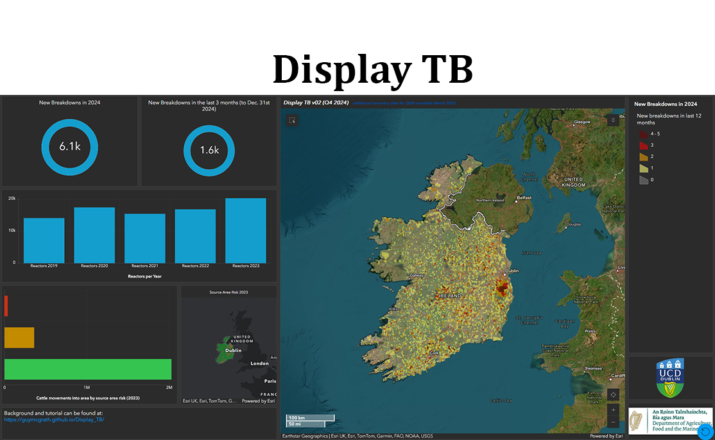Viewport: 715px width, 440px height.
Task: Click the Paris label on the mini map
Action: click(270, 381)
